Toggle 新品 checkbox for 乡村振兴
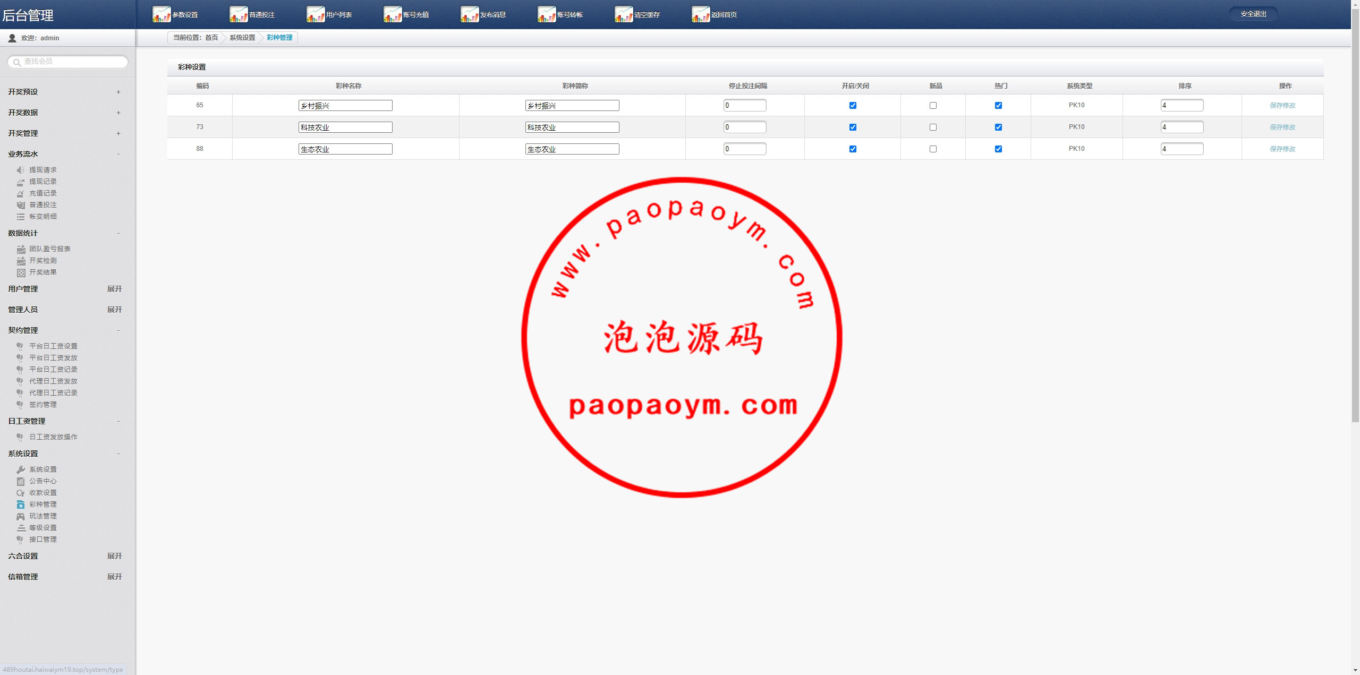 (x=933, y=105)
